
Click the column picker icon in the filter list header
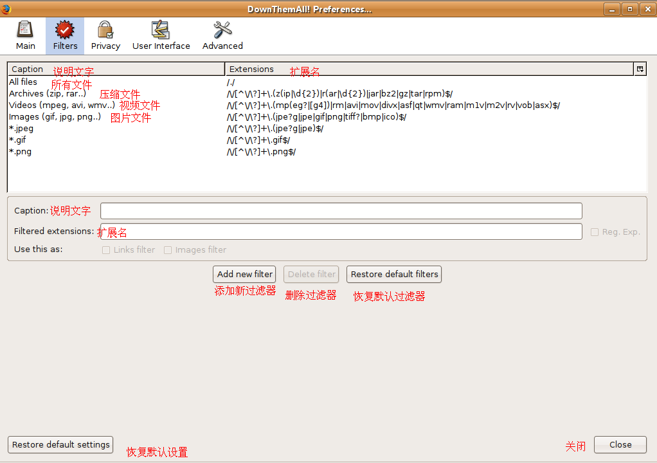640,69
